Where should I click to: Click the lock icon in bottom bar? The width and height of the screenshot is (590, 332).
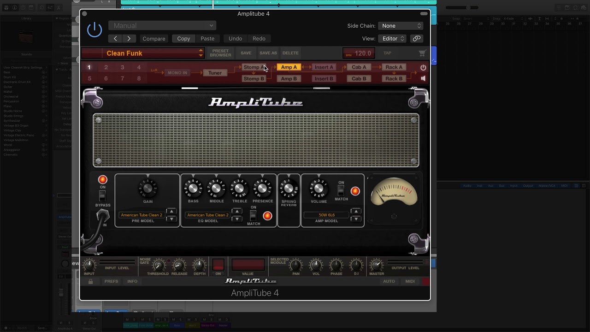[x=90, y=281]
